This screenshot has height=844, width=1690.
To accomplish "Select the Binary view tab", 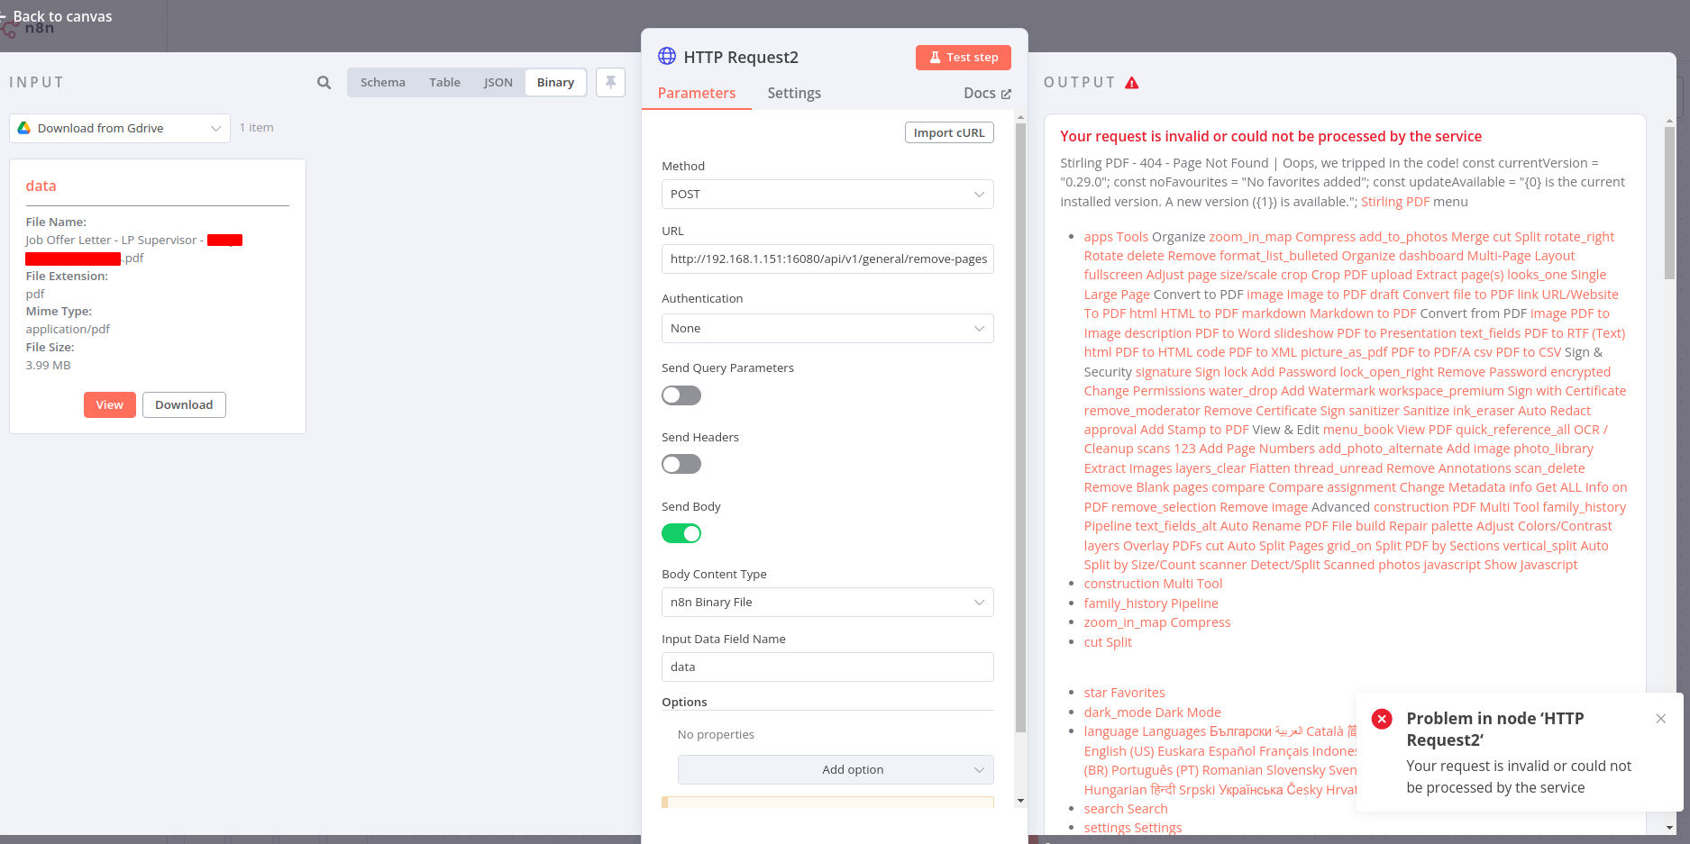I will (x=555, y=82).
